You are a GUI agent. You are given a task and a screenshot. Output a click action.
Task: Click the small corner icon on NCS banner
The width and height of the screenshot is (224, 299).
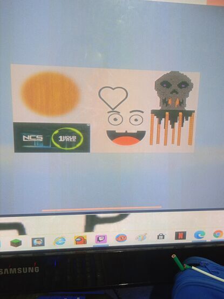88,125
